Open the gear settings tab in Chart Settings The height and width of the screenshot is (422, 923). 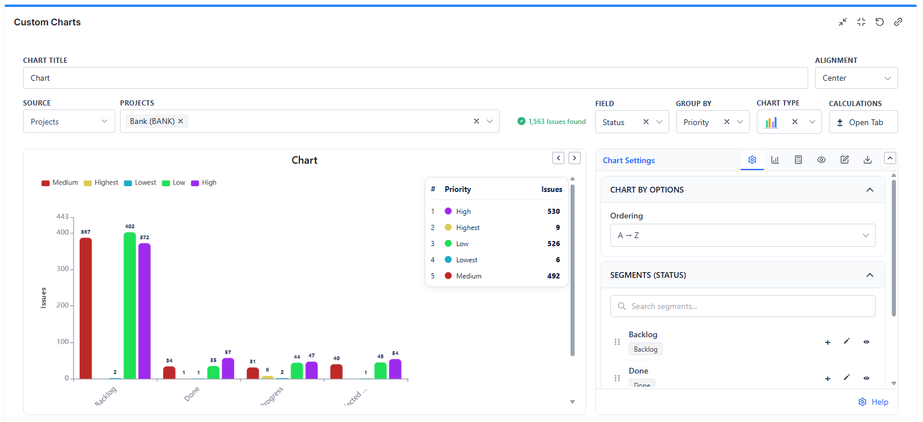coord(752,160)
